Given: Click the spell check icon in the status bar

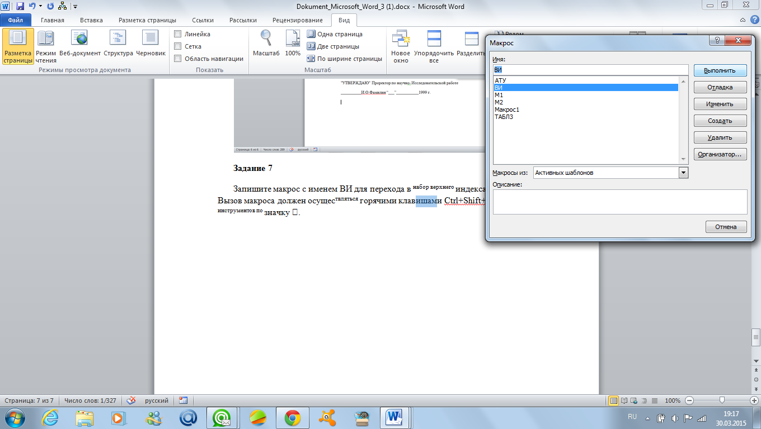Looking at the screenshot, I should (x=131, y=401).
